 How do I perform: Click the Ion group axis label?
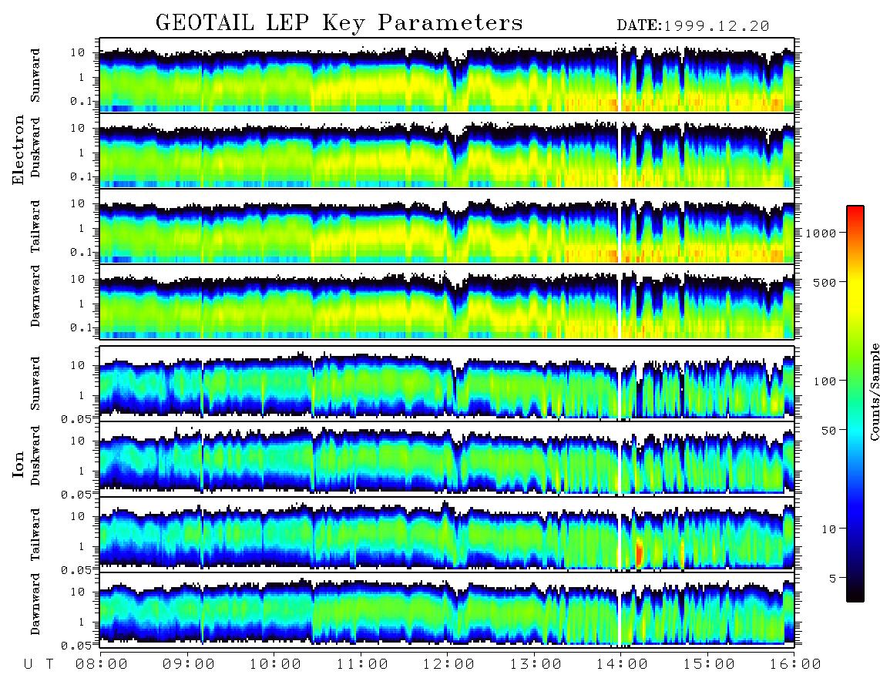(18, 465)
